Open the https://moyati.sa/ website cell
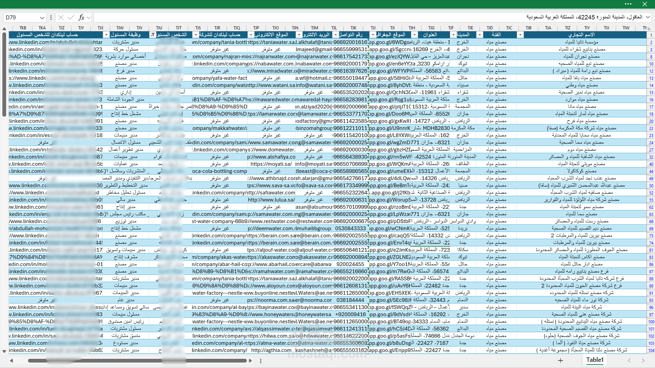 (271, 164)
